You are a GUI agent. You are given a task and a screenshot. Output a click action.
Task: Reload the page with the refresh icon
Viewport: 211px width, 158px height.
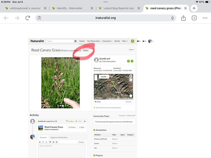pos(28,18)
